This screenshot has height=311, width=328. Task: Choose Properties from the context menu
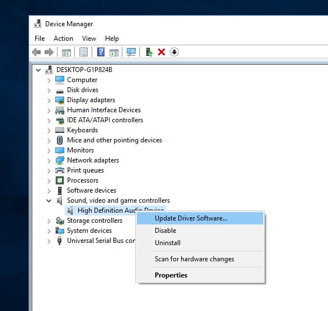coord(200,275)
